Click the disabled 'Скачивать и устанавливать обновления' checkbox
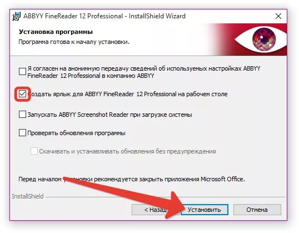The height and width of the screenshot is (233, 299). tap(34, 151)
